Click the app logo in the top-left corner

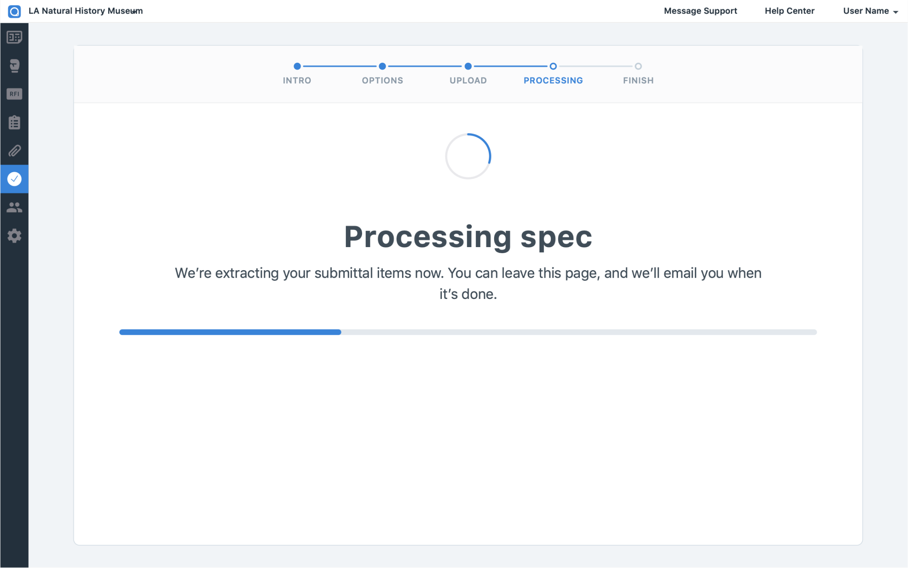(14, 11)
